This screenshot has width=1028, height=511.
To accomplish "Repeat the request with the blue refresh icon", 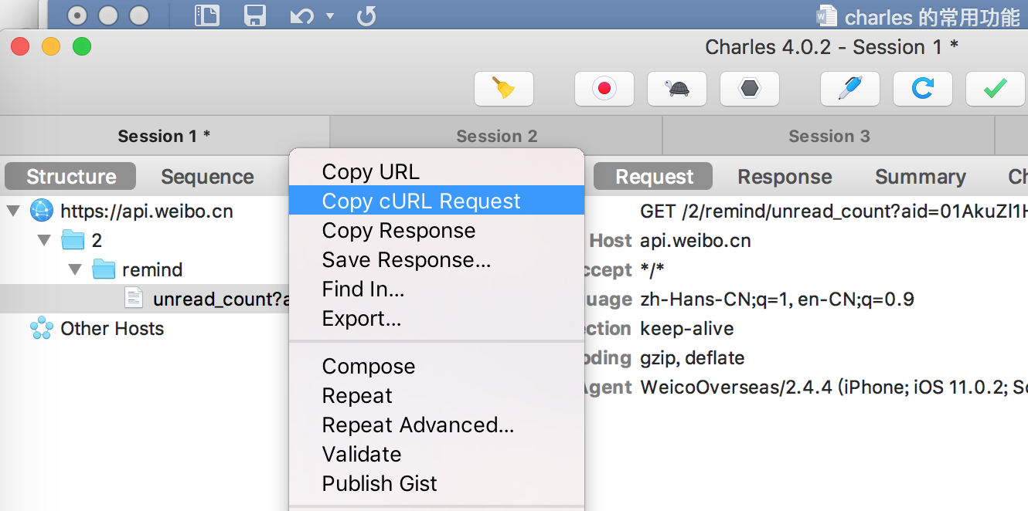I will [922, 89].
